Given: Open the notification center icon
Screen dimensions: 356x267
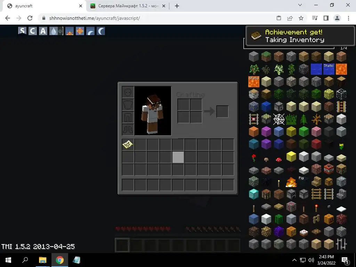Looking at the screenshot, I should pyautogui.click(x=345, y=260).
